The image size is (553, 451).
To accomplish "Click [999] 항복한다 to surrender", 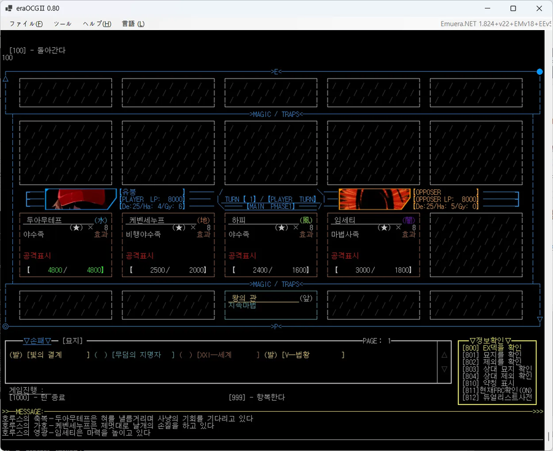I will pos(256,398).
